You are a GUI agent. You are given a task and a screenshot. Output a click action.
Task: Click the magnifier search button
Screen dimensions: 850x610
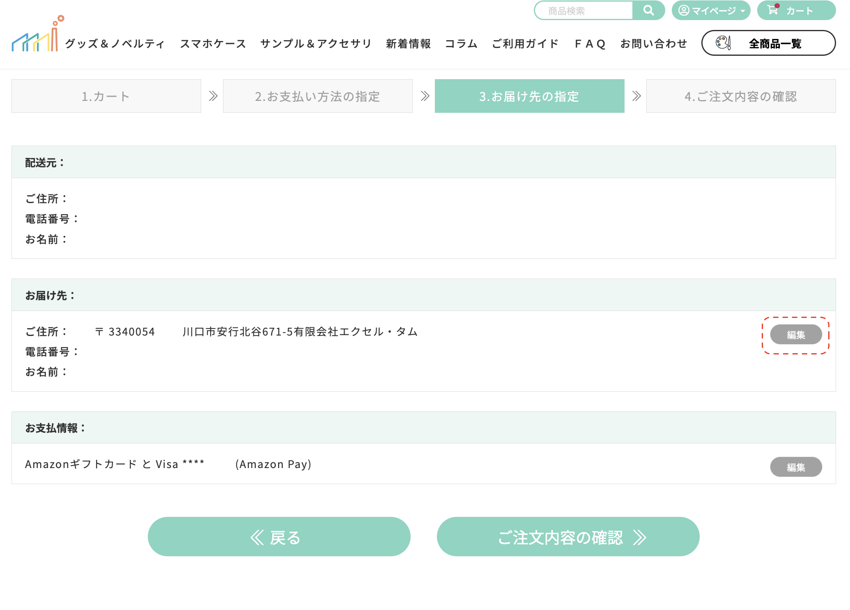tap(648, 10)
